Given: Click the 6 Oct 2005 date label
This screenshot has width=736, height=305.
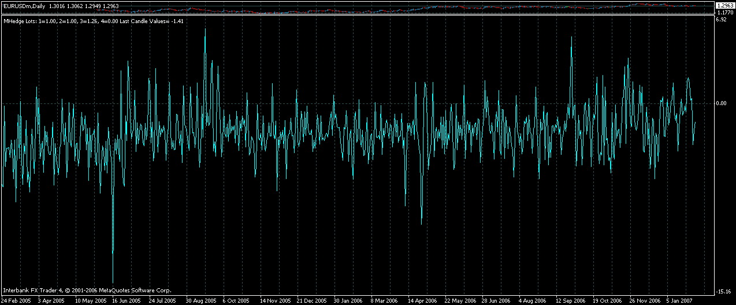Looking at the screenshot, I should 236,300.
